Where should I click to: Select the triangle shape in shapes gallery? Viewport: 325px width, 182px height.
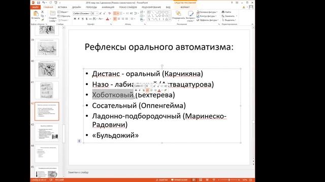click(149, 16)
